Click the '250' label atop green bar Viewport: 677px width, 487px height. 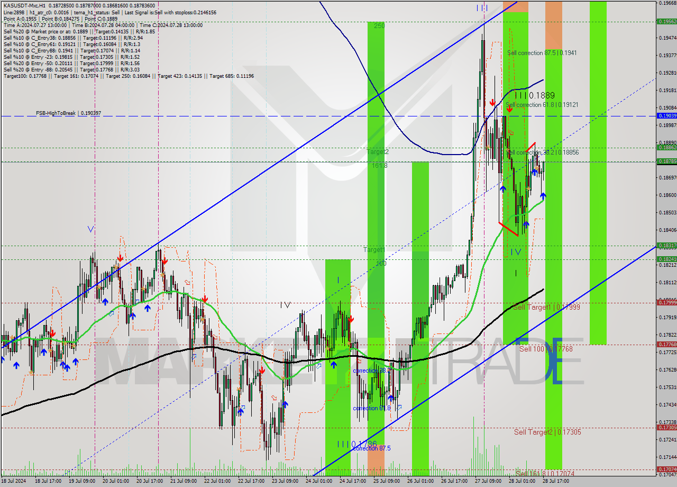[x=379, y=25]
